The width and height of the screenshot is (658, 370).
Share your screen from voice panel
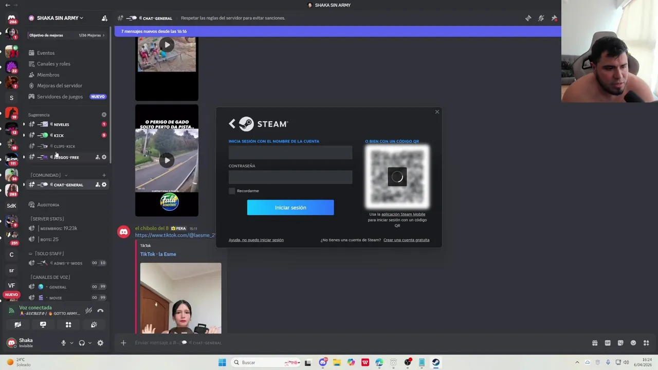43,325
